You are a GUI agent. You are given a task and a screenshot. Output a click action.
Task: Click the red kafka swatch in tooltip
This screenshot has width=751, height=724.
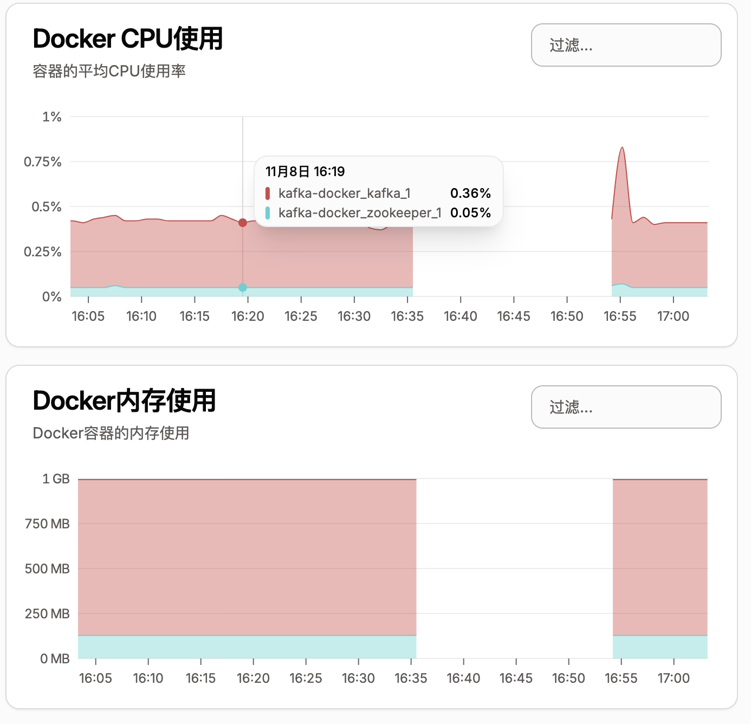(x=268, y=193)
